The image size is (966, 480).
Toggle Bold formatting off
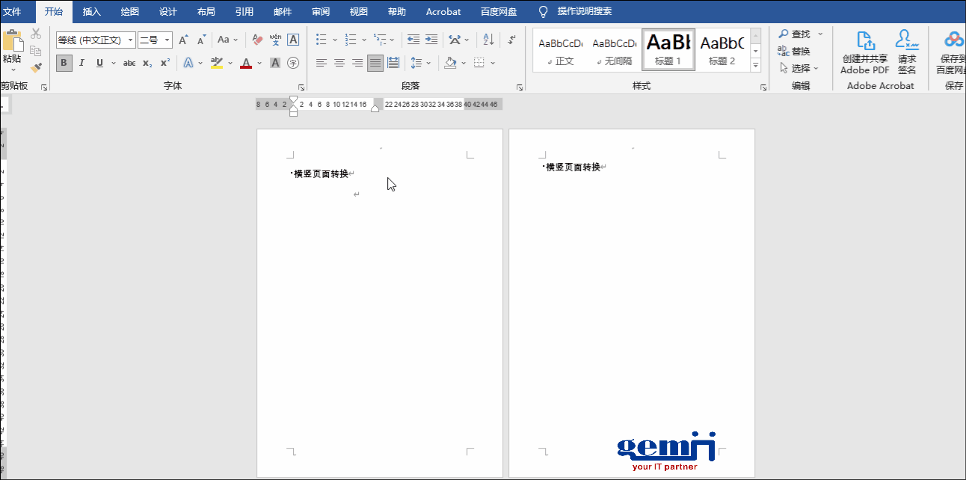pos(64,63)
